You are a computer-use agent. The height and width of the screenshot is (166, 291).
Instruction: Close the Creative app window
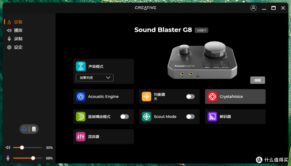(x=283, y=8)
